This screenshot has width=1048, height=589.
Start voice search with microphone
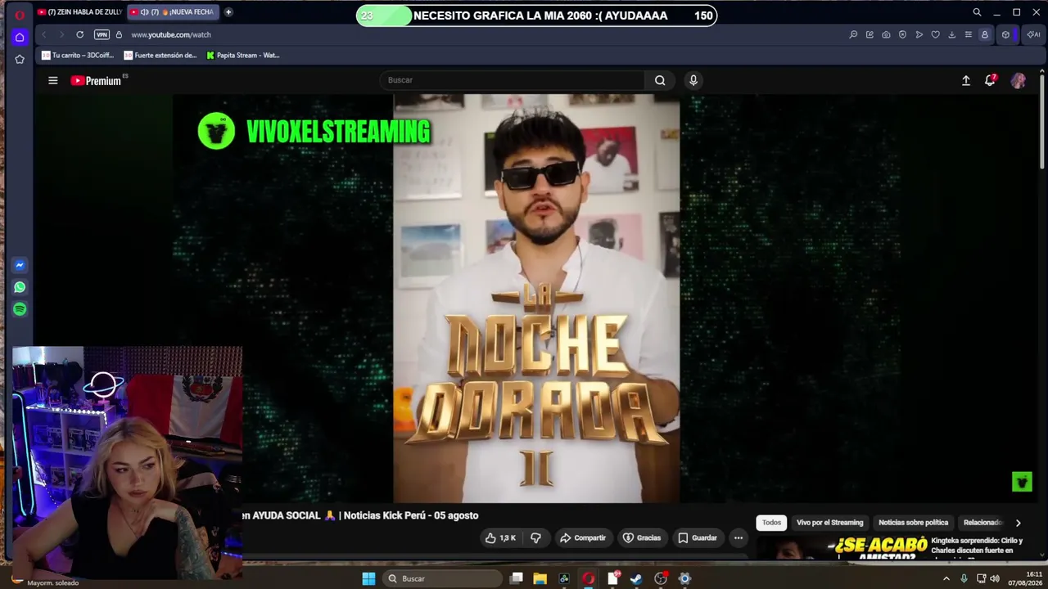[693, 80]
